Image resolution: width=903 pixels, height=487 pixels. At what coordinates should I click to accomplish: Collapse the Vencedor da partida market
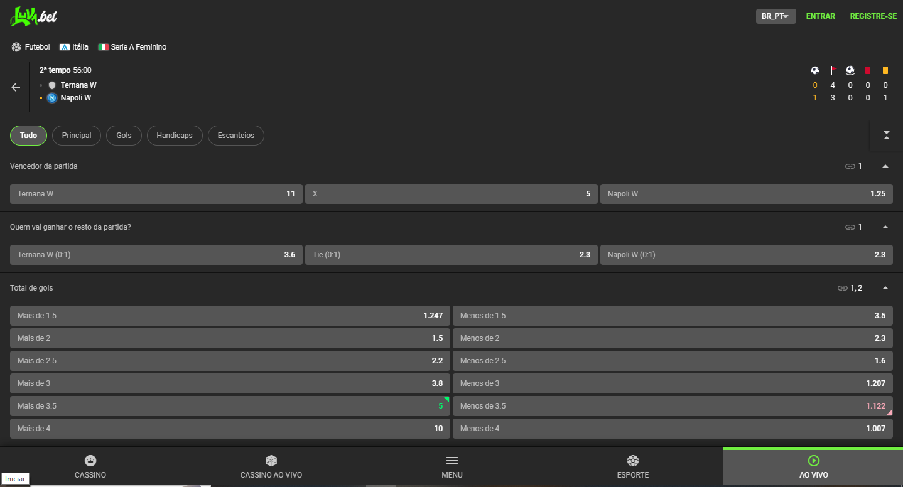(x=885, y=166)
